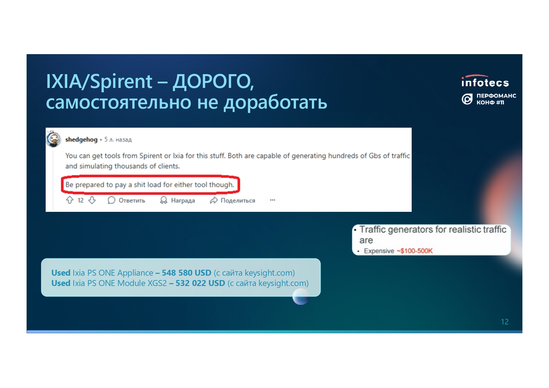Open the shedgehog username profile link
549x388 pixels.
(x=81, y=140)
